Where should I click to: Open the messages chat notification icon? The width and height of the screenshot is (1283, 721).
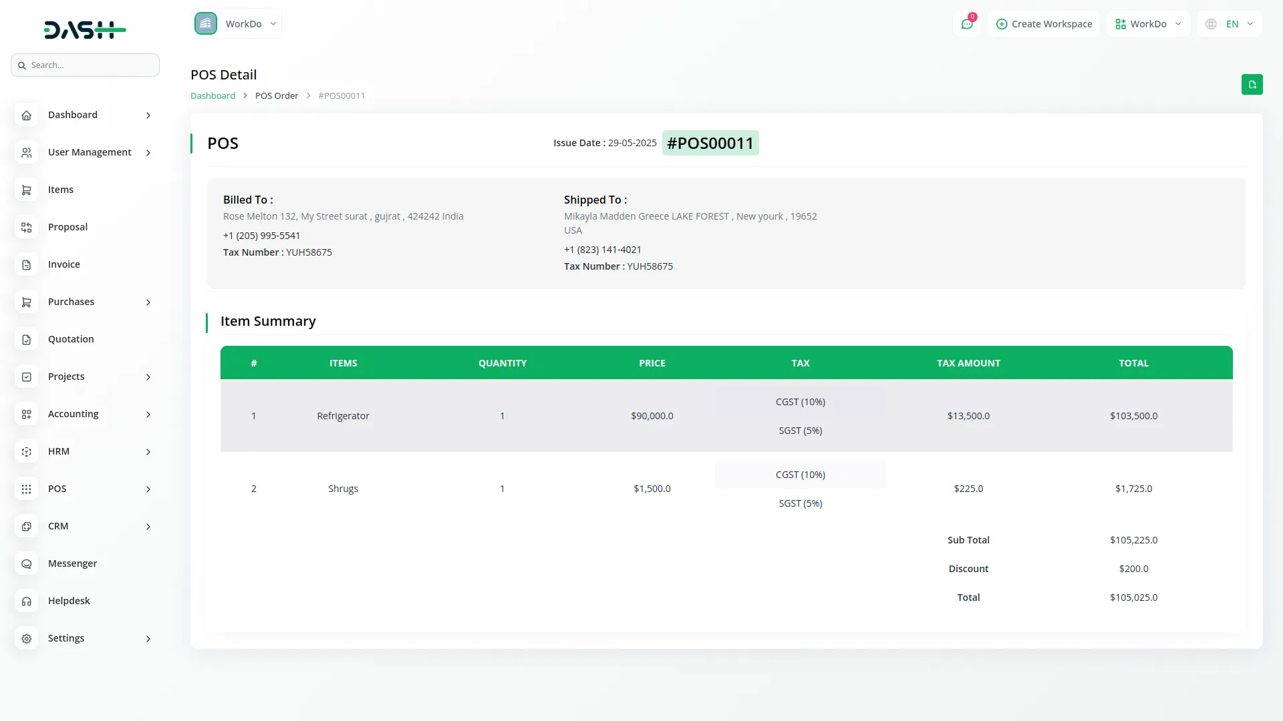coord(966,24)
